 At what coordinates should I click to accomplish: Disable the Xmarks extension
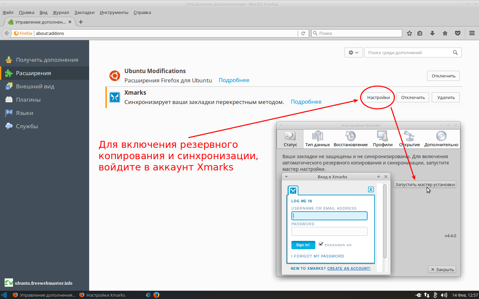[x=413, y=97]
